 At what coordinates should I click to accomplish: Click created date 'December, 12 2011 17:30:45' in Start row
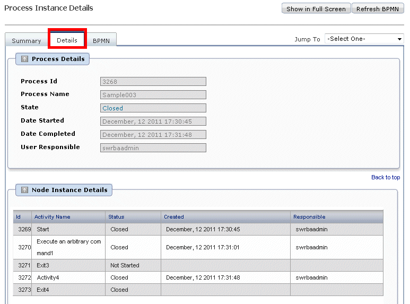point(203,229)
